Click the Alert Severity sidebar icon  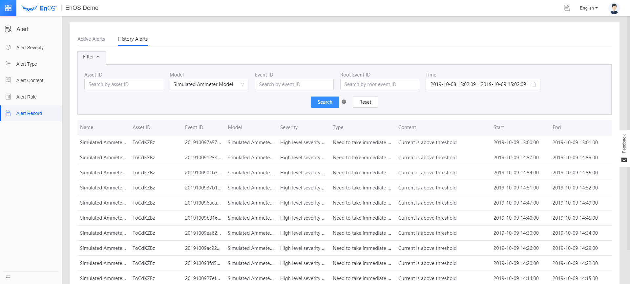(x=8, y=47)
